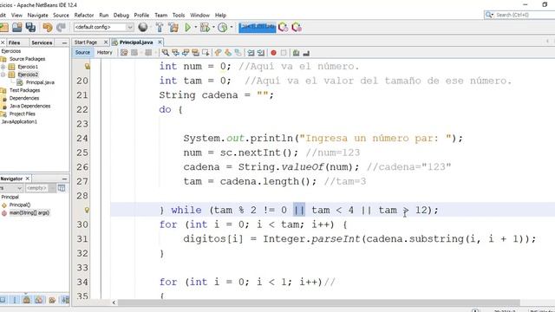555x312 pixels.
Task: Click second profiler icon after memory bar
Action: [x=297, y=27]
